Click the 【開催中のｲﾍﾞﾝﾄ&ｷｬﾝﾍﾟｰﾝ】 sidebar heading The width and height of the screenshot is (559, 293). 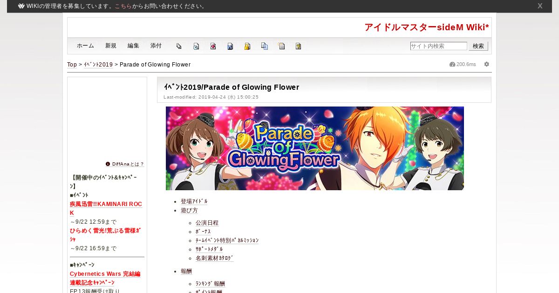click(104, 182)
